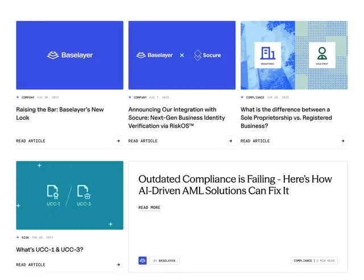This screenshot has height=280, width=364.
Task: Click arrow icon for Socure integration article
Action: point(230,141)
